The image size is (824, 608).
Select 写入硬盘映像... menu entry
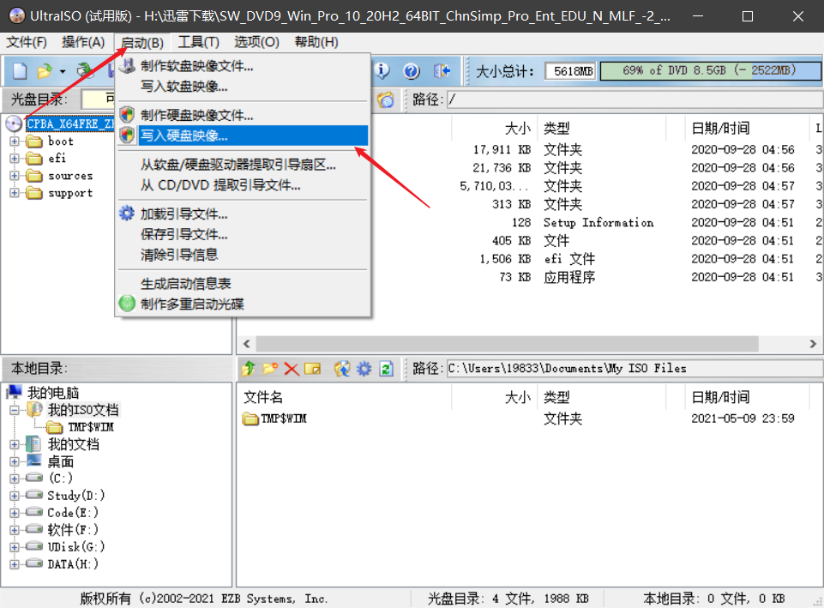pyautogui.click(x=243, y=135)
